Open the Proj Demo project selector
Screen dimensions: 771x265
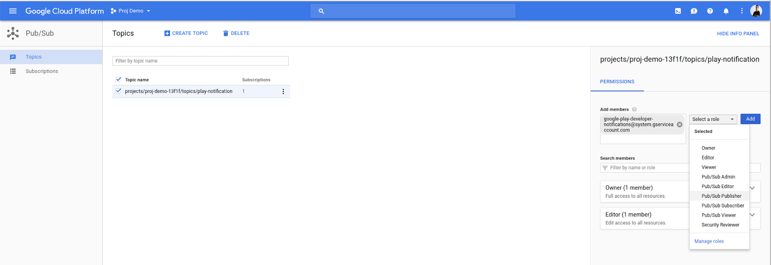131,11
